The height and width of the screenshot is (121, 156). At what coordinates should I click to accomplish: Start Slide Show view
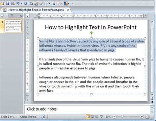click(101, 117)
